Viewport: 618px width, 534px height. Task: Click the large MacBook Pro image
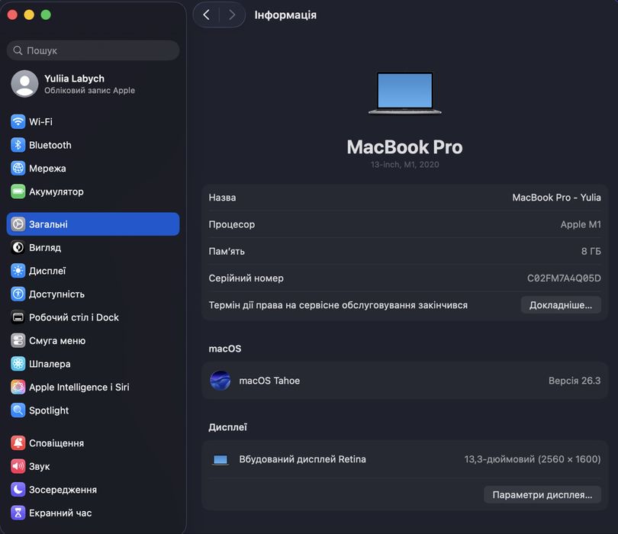coord(405,92)
